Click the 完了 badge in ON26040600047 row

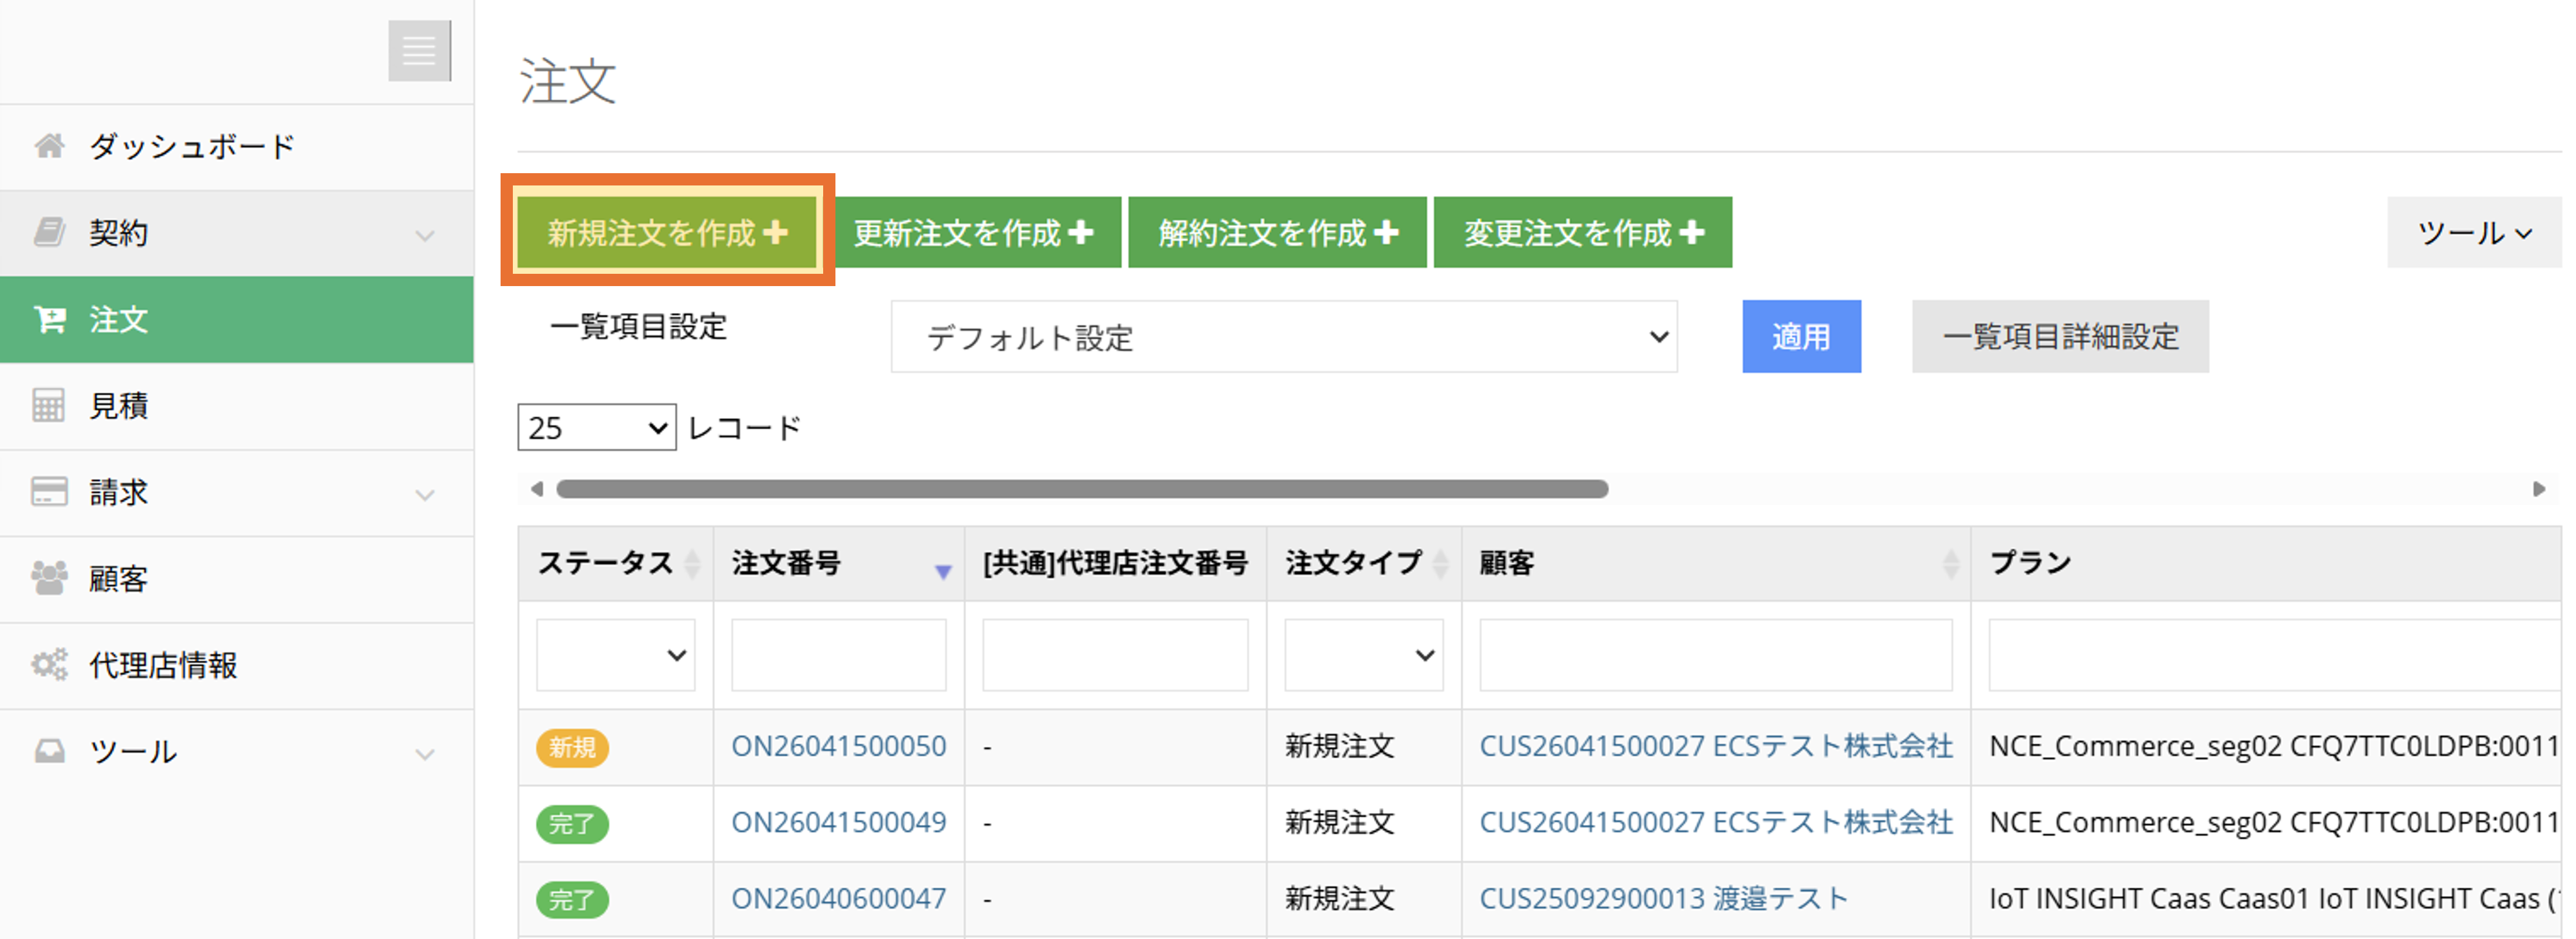(573, 900)
